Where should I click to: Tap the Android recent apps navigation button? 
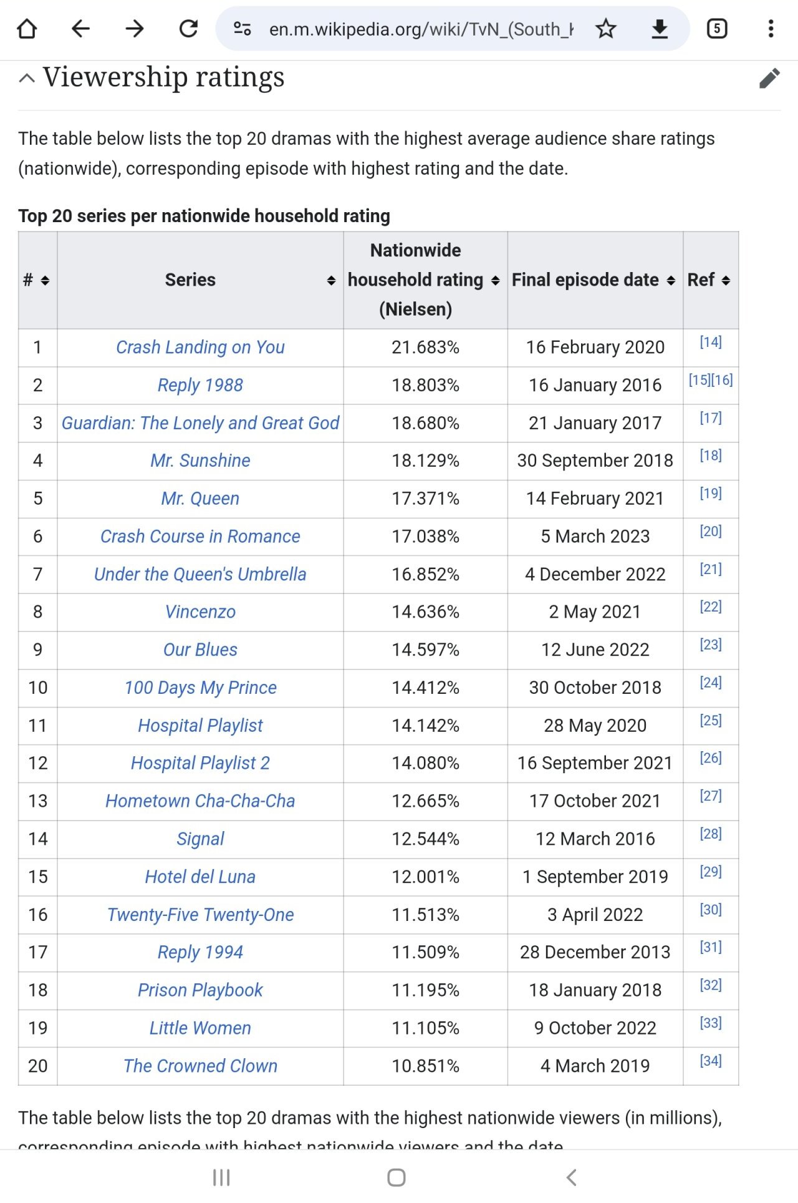pyautogui.click(x=221, y=1177)
